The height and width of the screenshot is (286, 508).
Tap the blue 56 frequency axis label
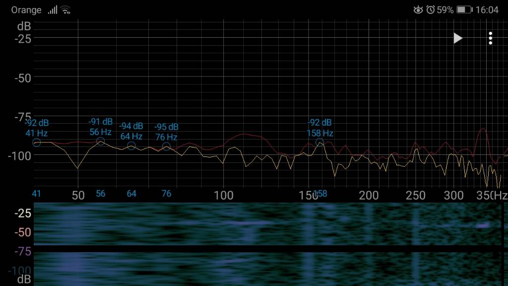click(100, 194)
